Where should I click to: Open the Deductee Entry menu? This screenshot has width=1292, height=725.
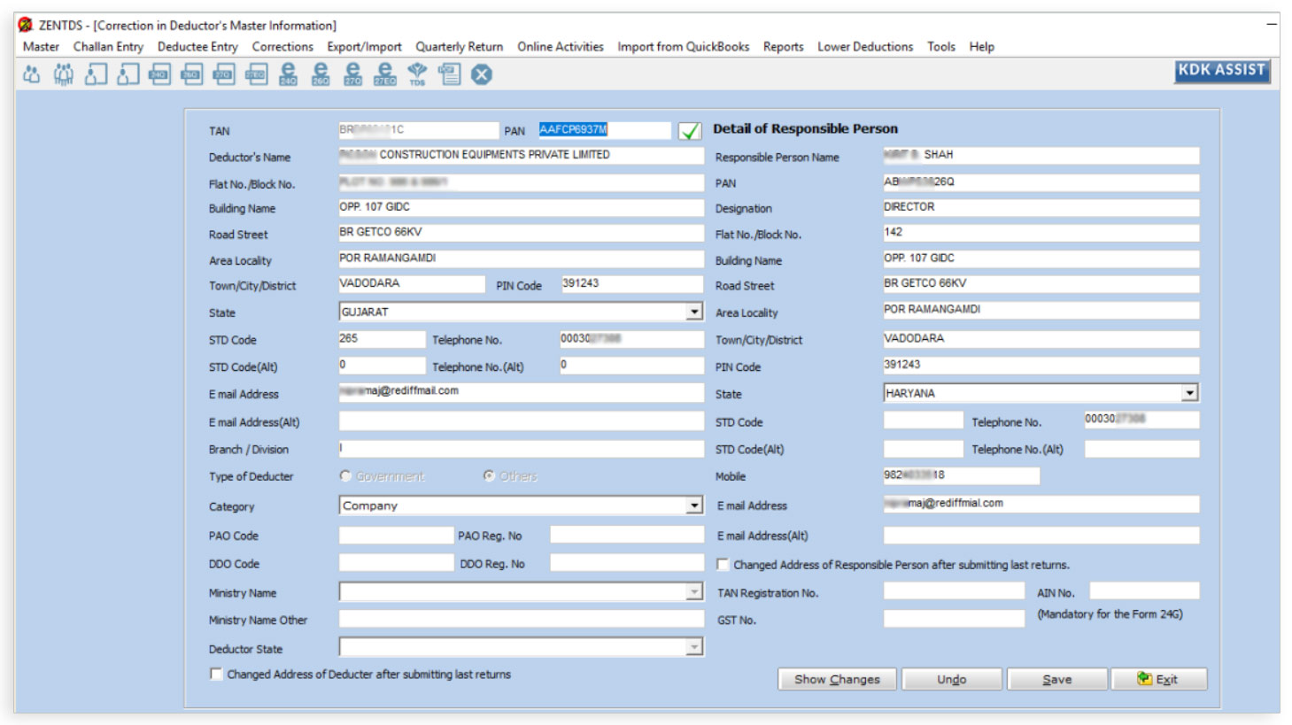197,47
